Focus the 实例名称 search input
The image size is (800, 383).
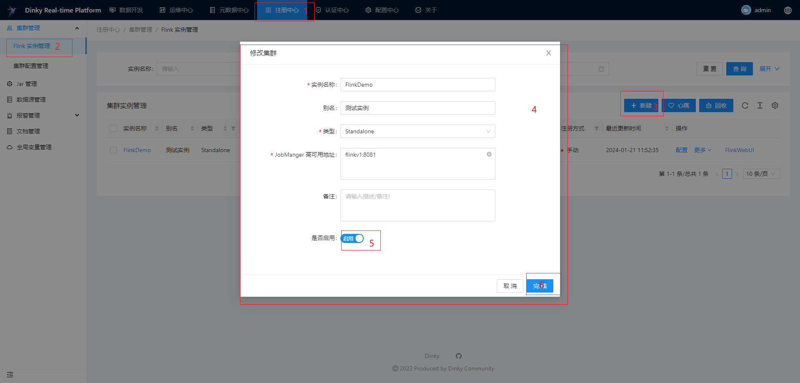[x=198, y=69]
